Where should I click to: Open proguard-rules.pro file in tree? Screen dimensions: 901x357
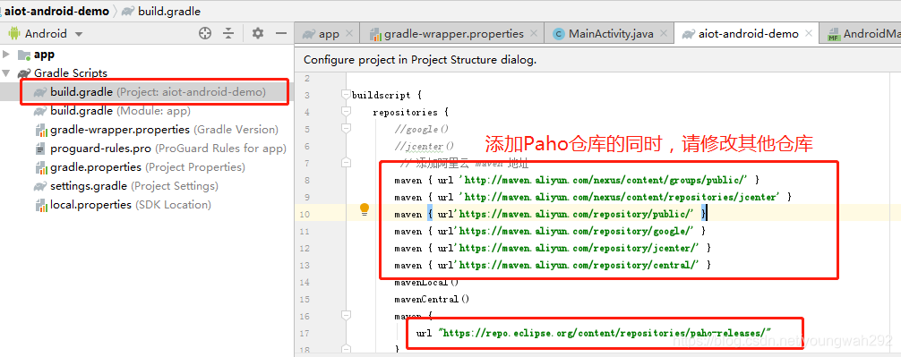coord(160,149)
